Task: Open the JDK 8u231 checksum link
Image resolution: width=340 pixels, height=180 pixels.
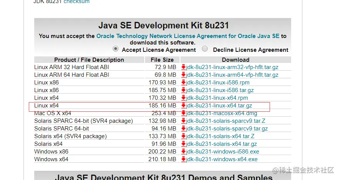Action: coord(76,2)
